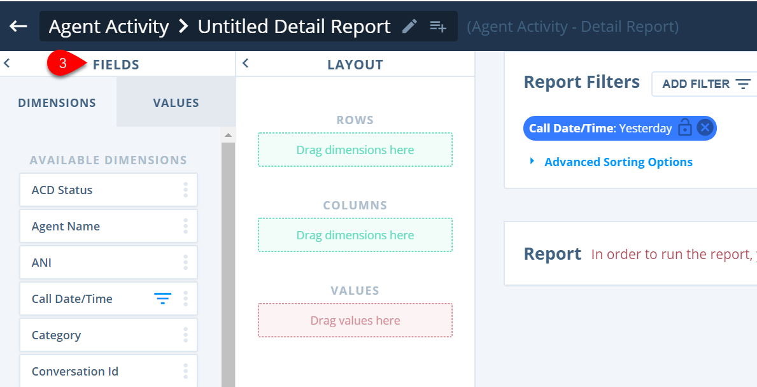Open ANI dimension options menu
The height and width of the screenshot is (387, 757).
tap(185, 262)
